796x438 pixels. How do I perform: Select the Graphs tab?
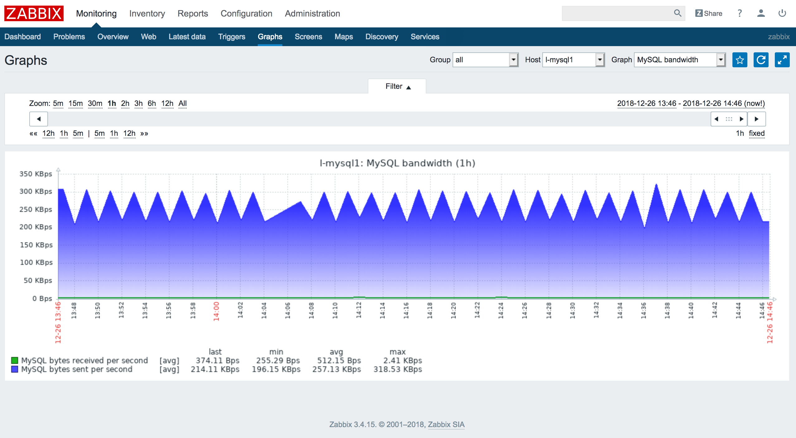pos(270,37)
